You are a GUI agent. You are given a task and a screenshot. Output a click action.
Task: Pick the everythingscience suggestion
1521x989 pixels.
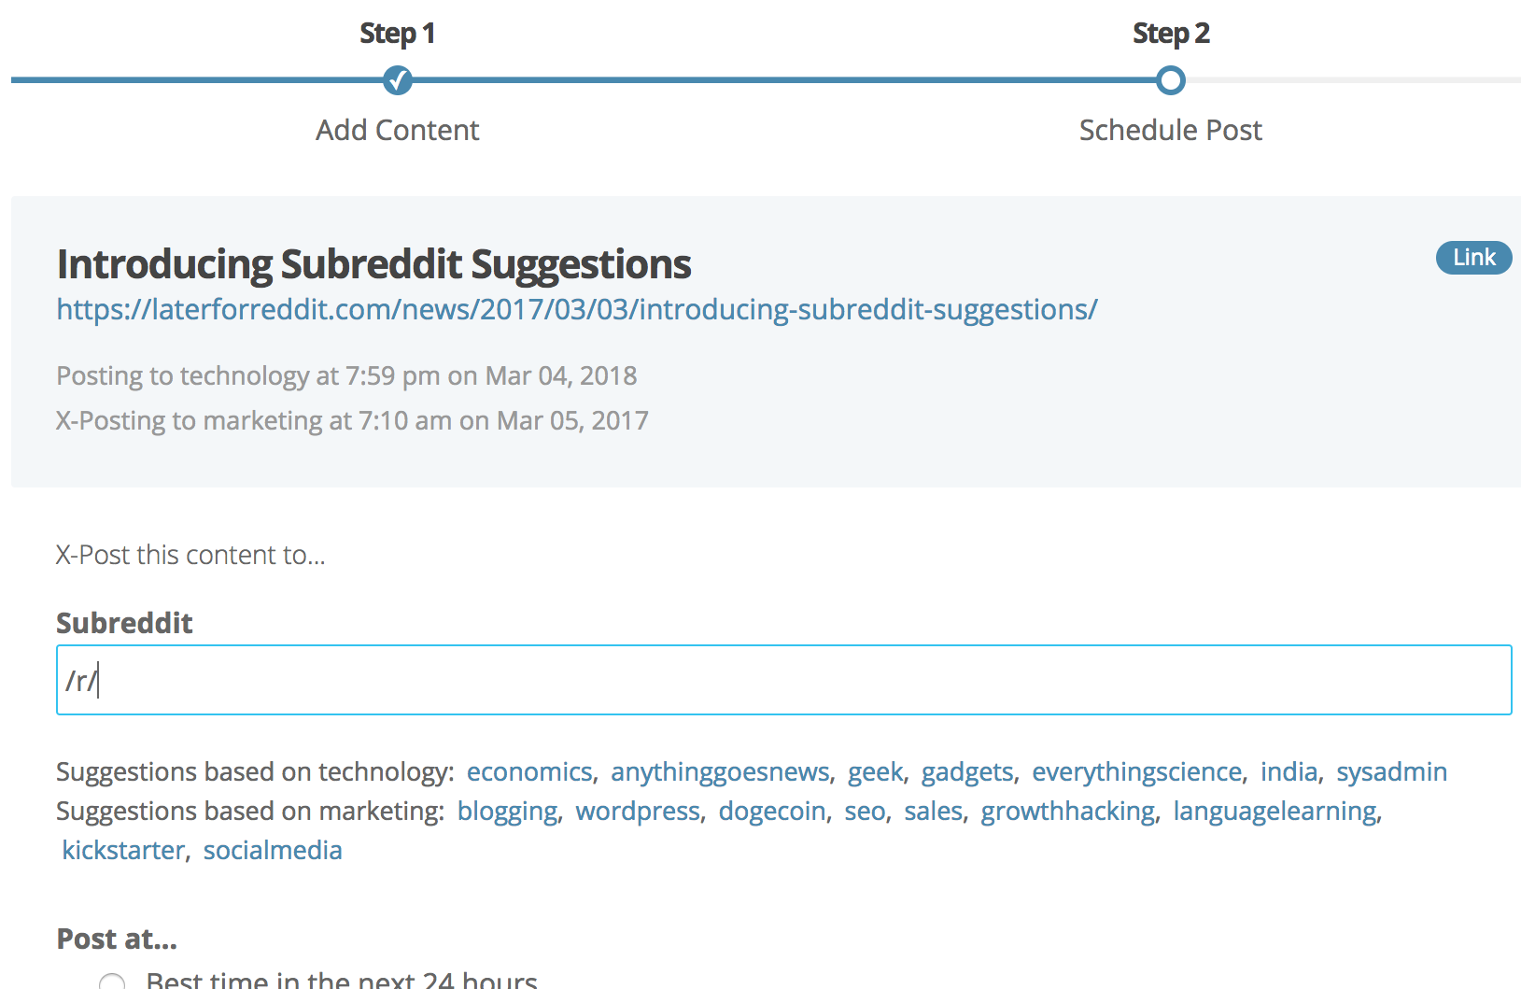tap(1136, 771)
